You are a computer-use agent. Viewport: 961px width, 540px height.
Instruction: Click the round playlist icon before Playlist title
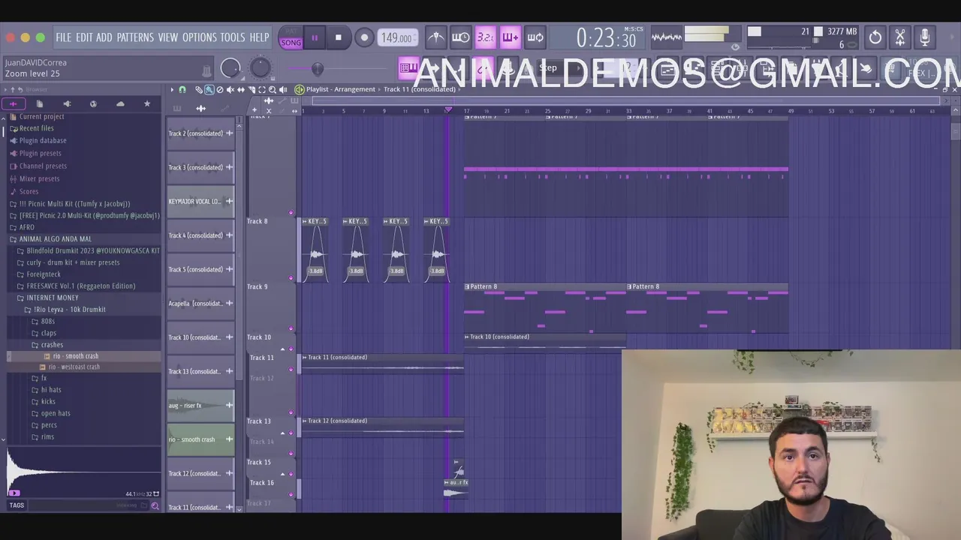(300, 89)
